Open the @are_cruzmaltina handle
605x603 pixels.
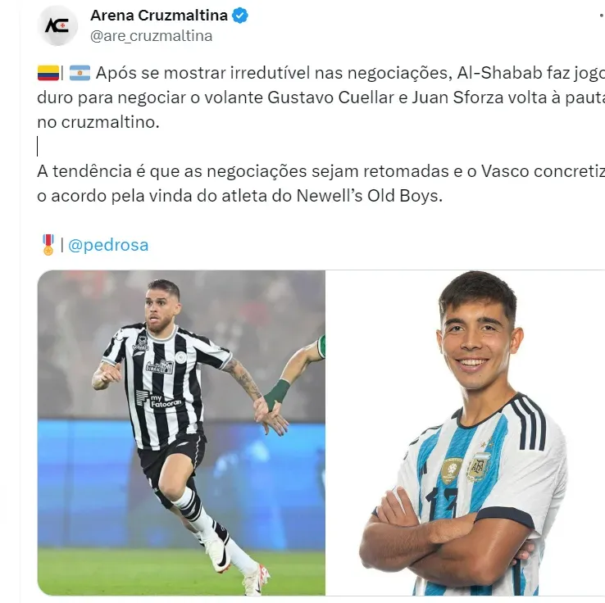tap(151, 36)
